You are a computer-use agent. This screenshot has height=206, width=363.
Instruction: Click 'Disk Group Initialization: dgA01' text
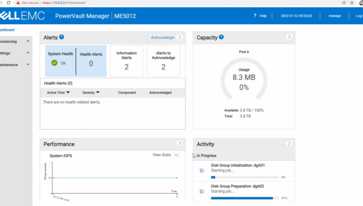point(238,165)
